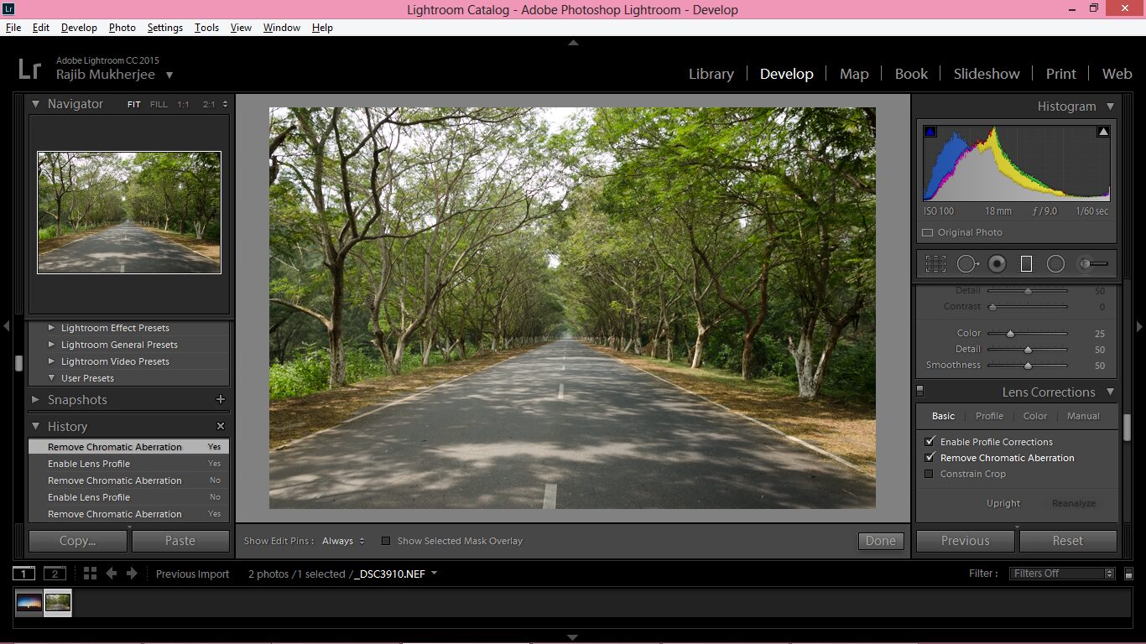Image resolution: width=1146 pixels, height=644 pixels.
Task: Enable the Original Photo checkbox
Action: click(x=928, y=232)
